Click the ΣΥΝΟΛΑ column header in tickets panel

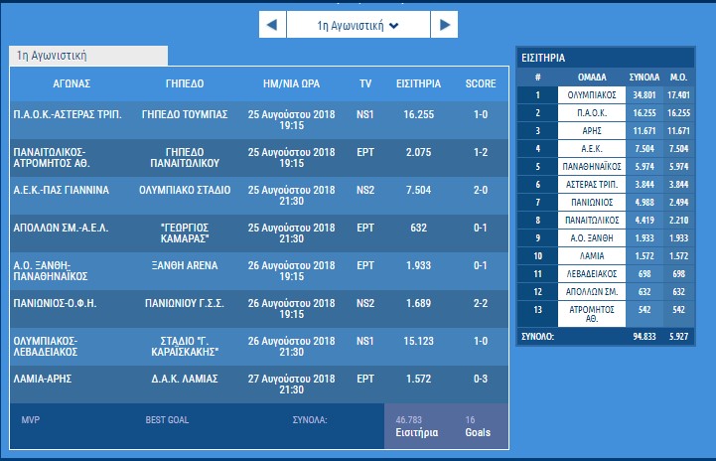pos(644,77)
